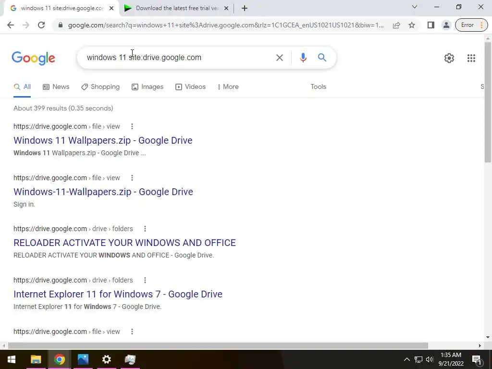Click the vertical scrollbar thumb

(x=488, y=102)
